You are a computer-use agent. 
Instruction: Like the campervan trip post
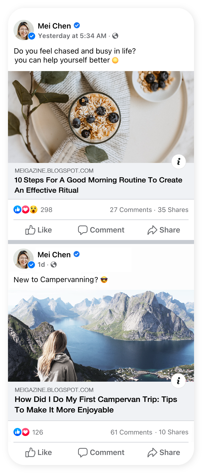(x=39, y=452)
